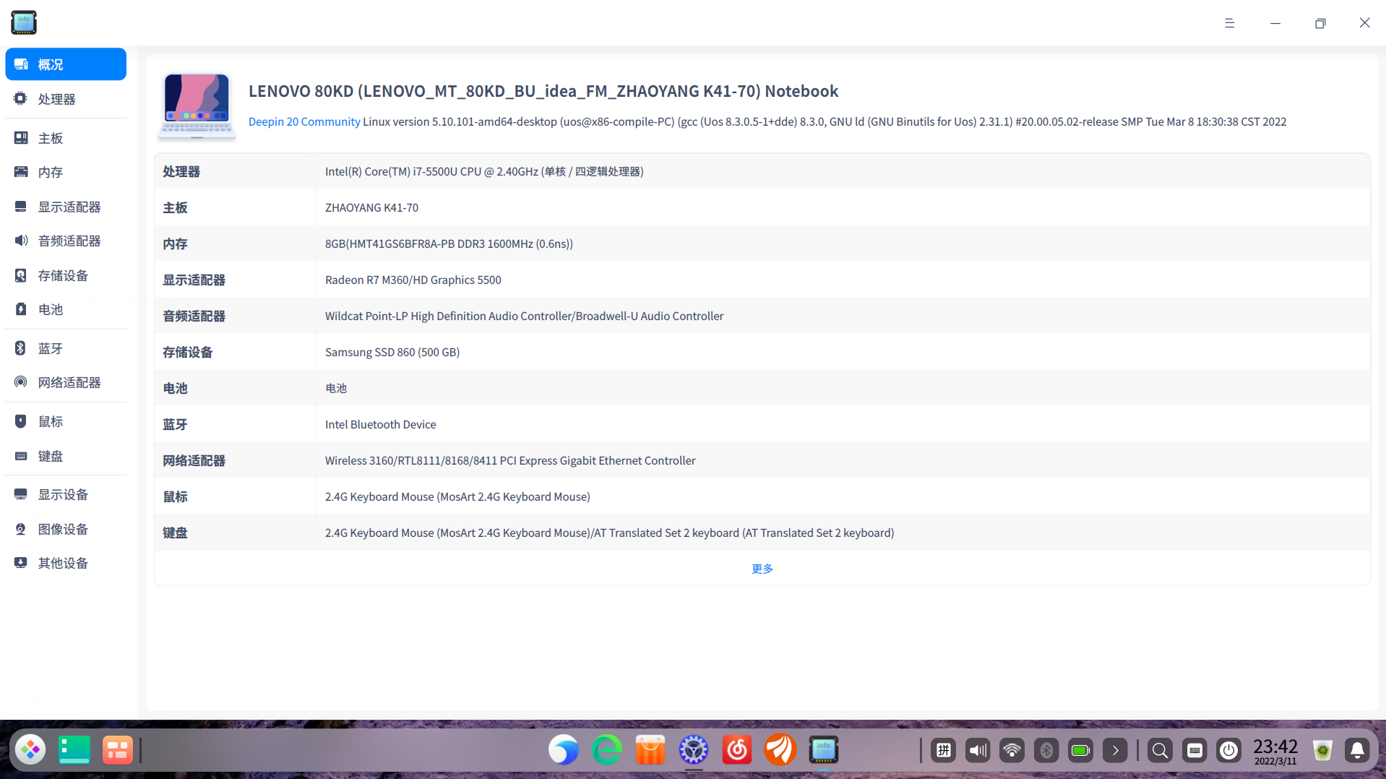The height and width of the screenshot is (779, 1386).
Task: Click the Samsung SSD 860 (500 GB) text
Action: tap(392, 352)
